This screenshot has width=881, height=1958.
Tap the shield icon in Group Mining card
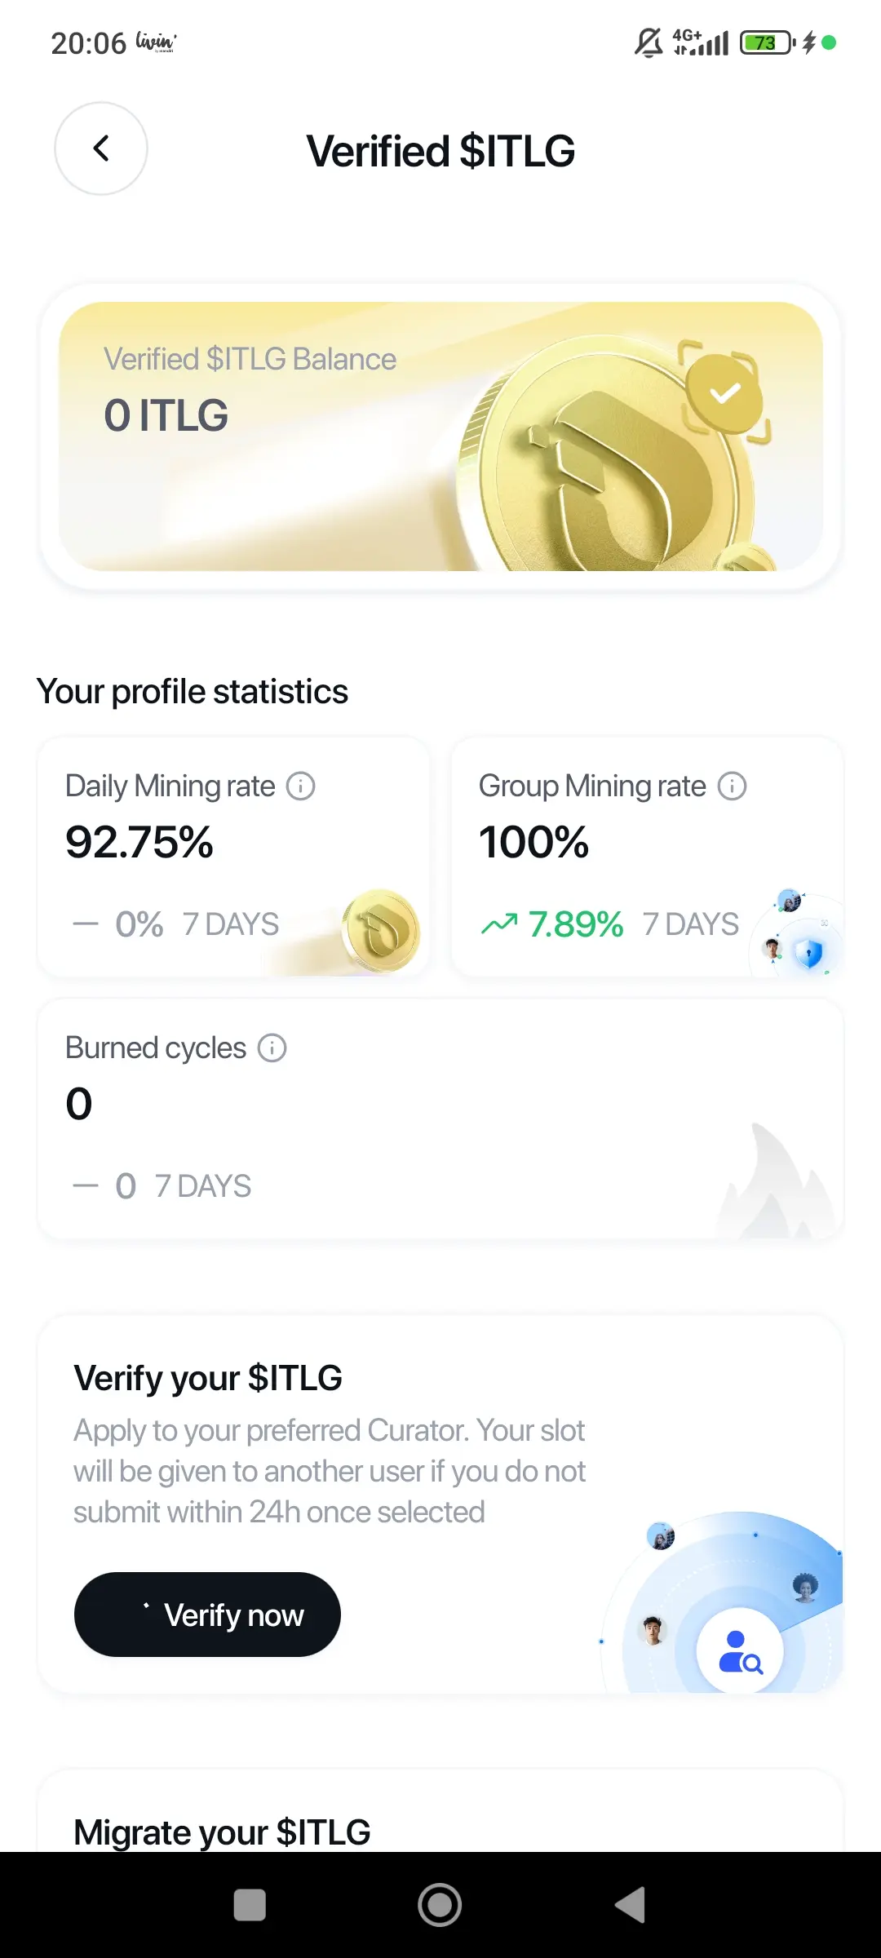tap(808, 952)
